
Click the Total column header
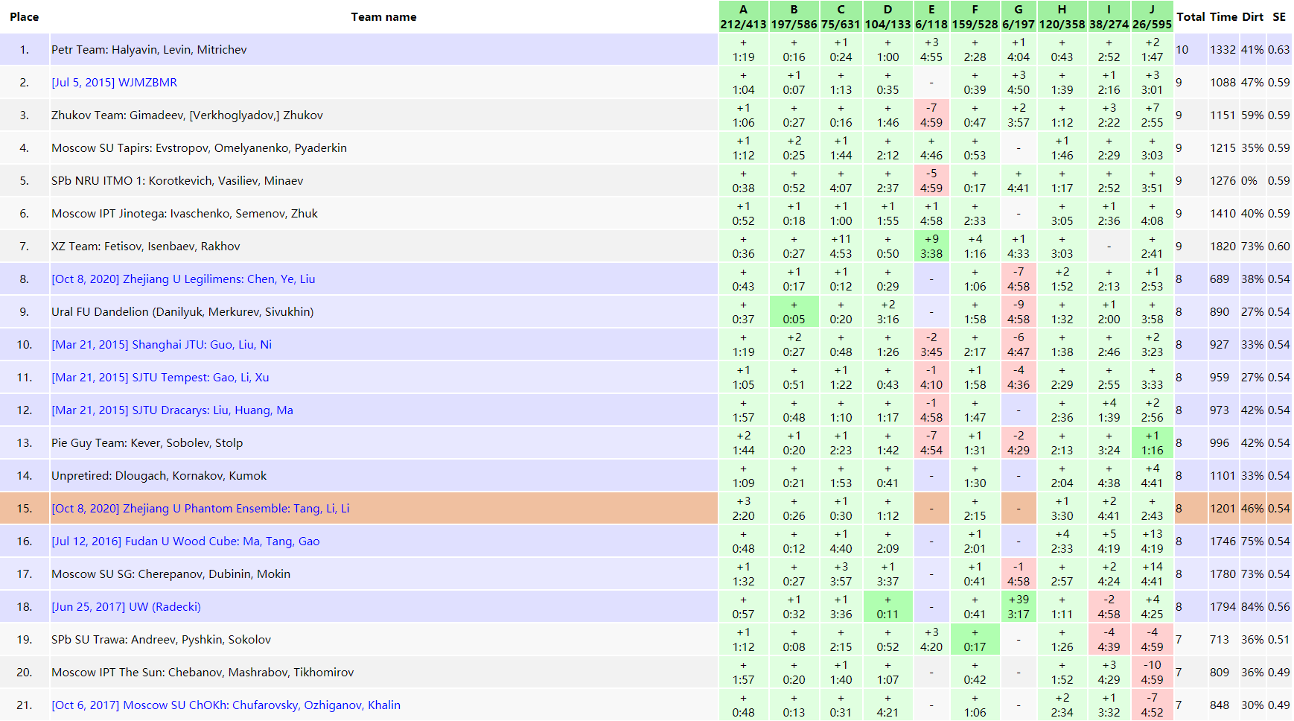click(x=1190, y=16)
